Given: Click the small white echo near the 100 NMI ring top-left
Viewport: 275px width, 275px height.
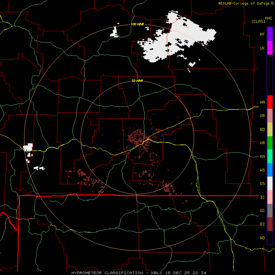Looking at the screenshot, I should (115, 32).
